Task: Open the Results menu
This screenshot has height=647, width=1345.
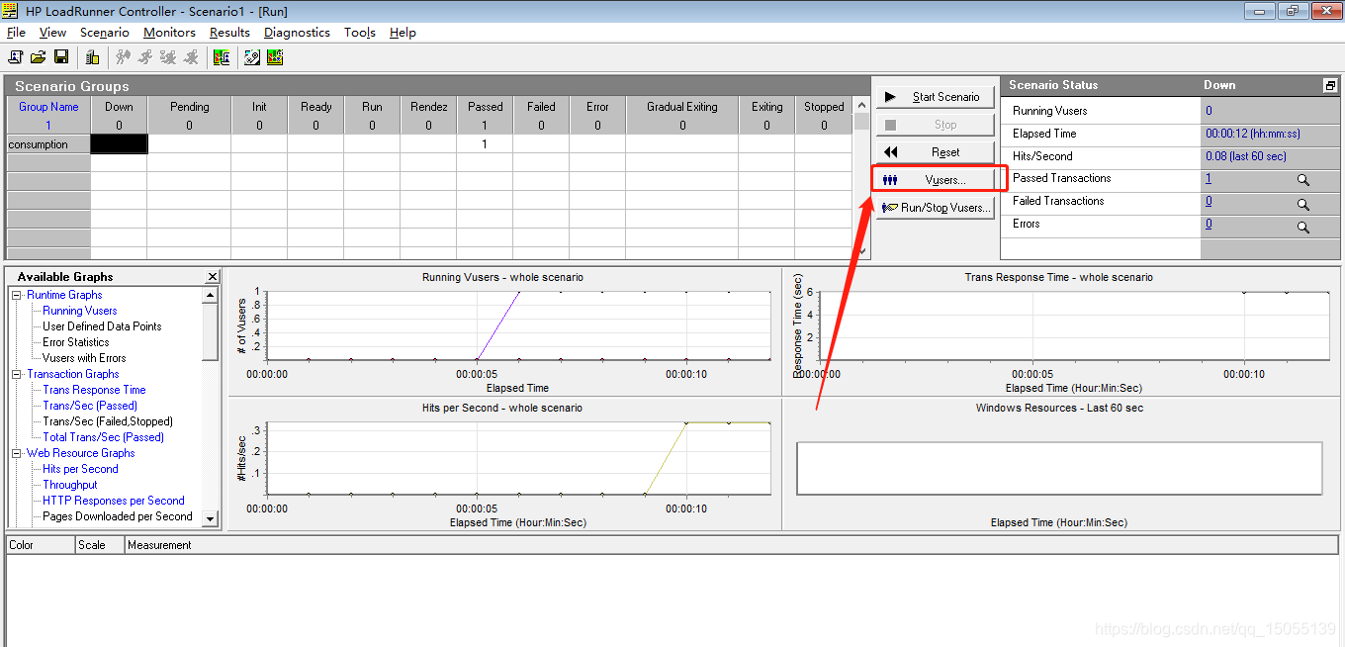Action: (x=229, y=32)
